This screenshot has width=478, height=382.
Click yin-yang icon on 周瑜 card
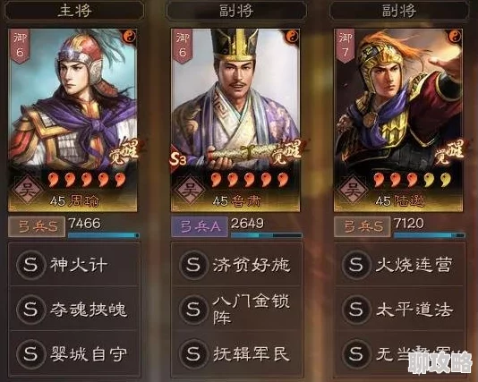point(130,37)
